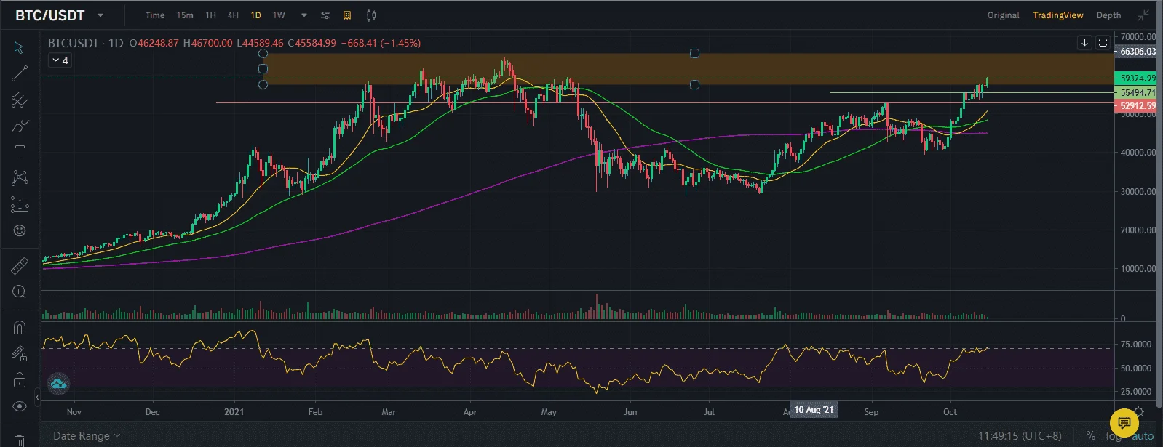
Task: Open chart settings sliders icon
Action: coord(325,15)
